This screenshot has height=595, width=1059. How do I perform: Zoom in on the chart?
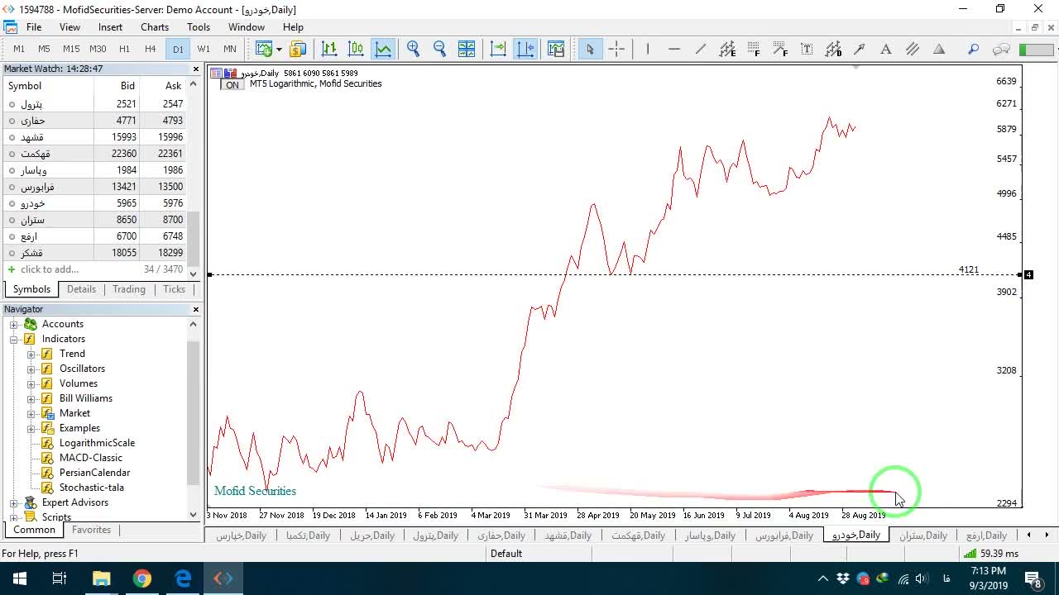point(414,49)
